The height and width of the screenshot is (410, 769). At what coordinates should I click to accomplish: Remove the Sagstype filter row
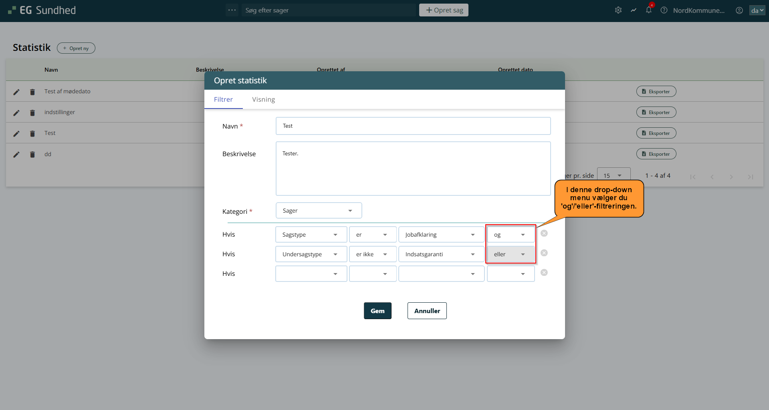tap(544, 233)
